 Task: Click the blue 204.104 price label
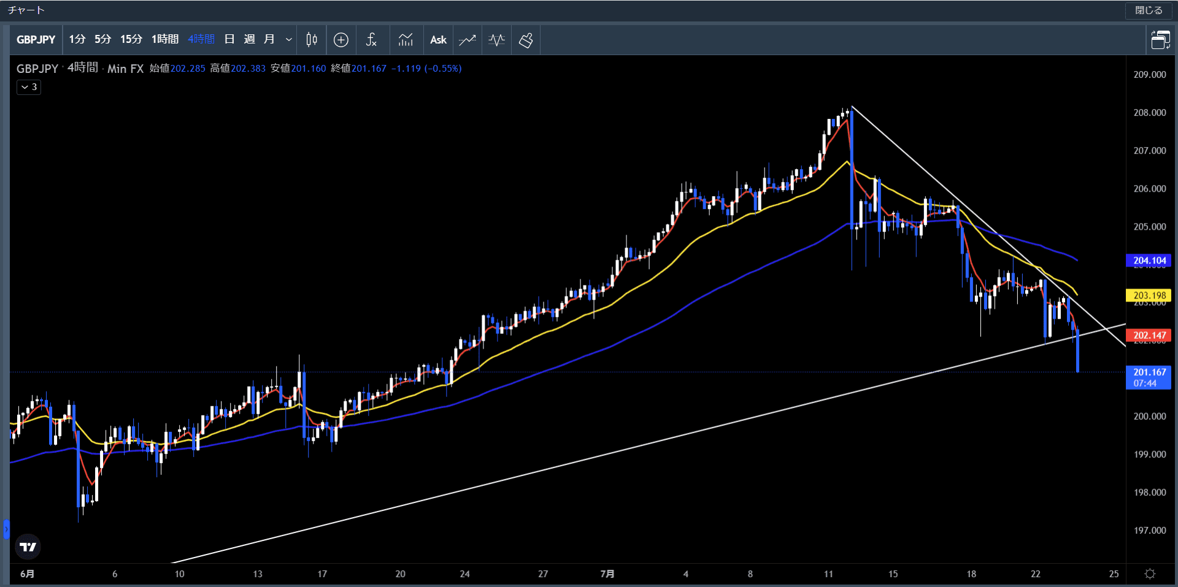pos(1149,260)
